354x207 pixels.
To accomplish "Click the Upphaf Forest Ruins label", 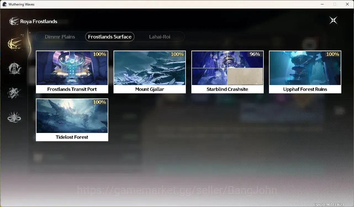I will [x=305, y=89].
